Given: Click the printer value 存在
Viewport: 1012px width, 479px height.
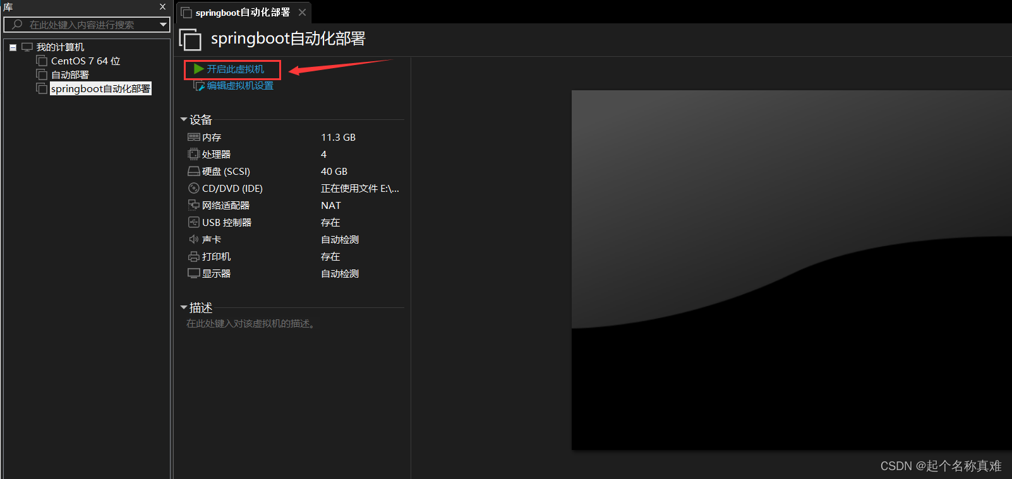Looking at the screenshot, I should [x=330, y=256].
